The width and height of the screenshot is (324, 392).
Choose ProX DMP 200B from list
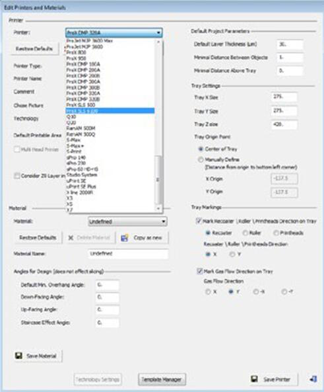pyautogui.click(x=110, y=76)
